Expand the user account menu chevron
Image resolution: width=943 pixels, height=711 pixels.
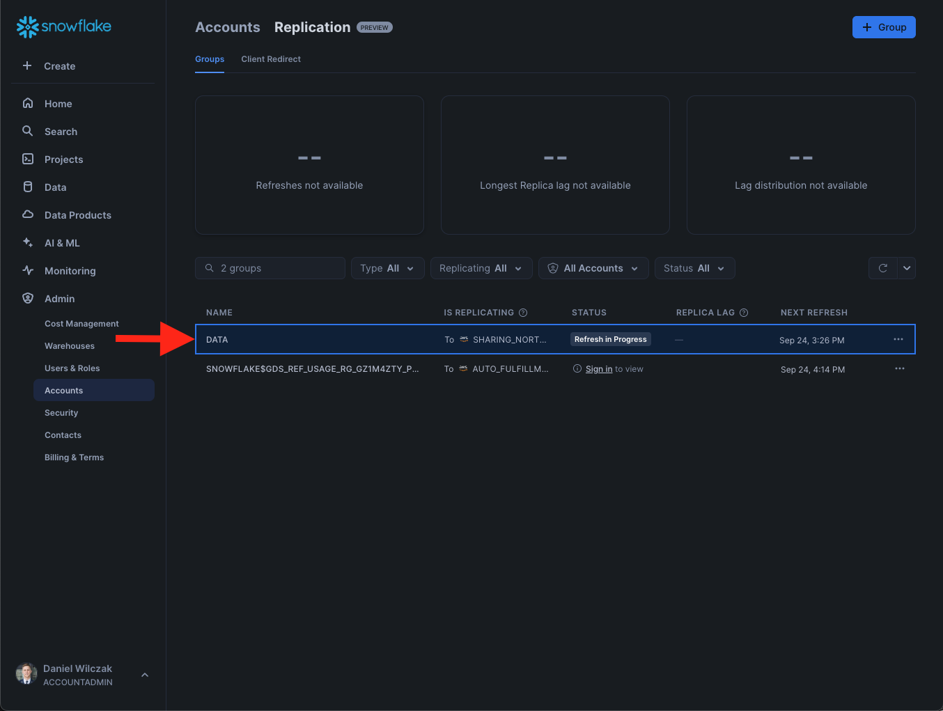click(145, 675)
